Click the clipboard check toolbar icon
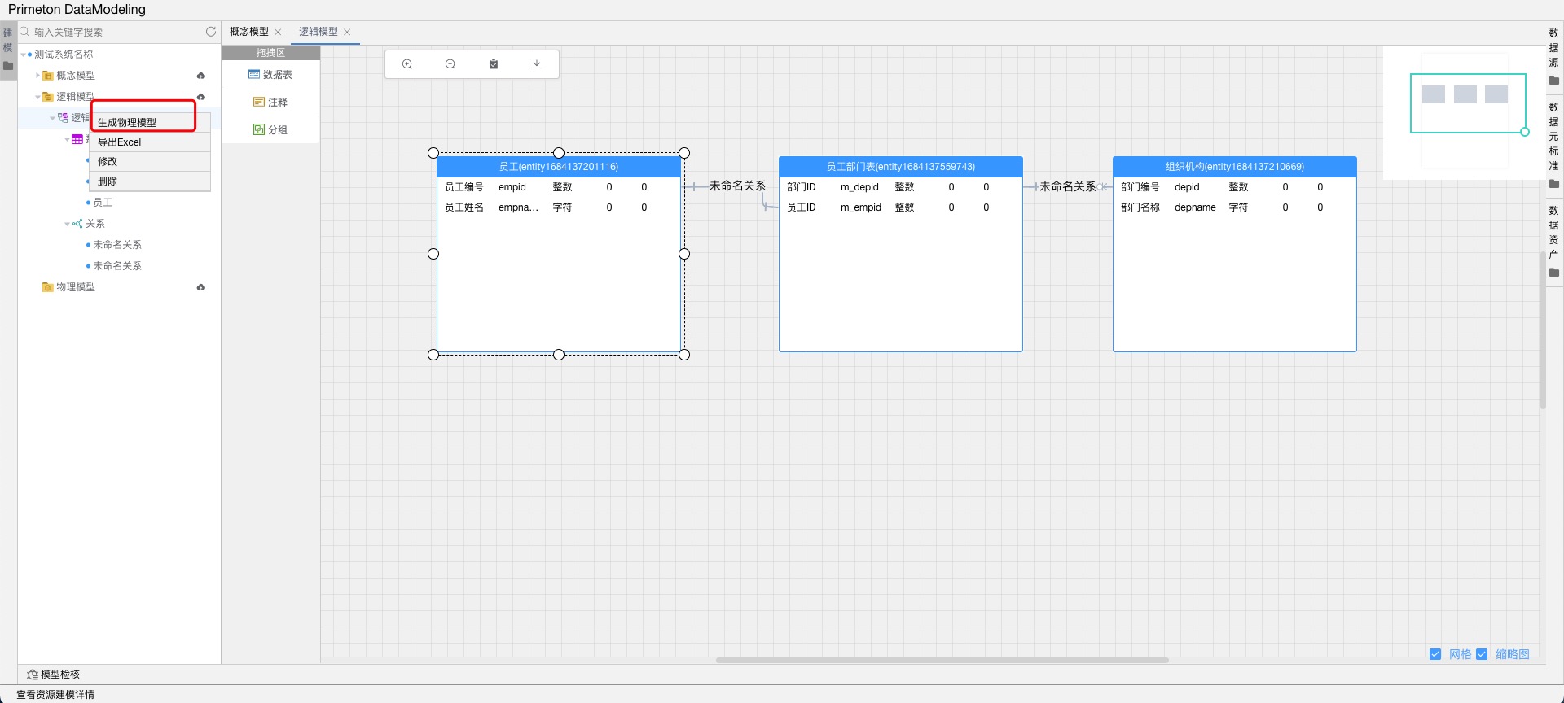Viewport: 1564px width, 703px height. (494, 64)
